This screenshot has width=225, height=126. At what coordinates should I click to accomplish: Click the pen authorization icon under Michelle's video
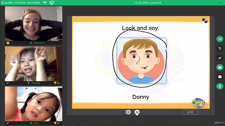click(x=8, y=83)
